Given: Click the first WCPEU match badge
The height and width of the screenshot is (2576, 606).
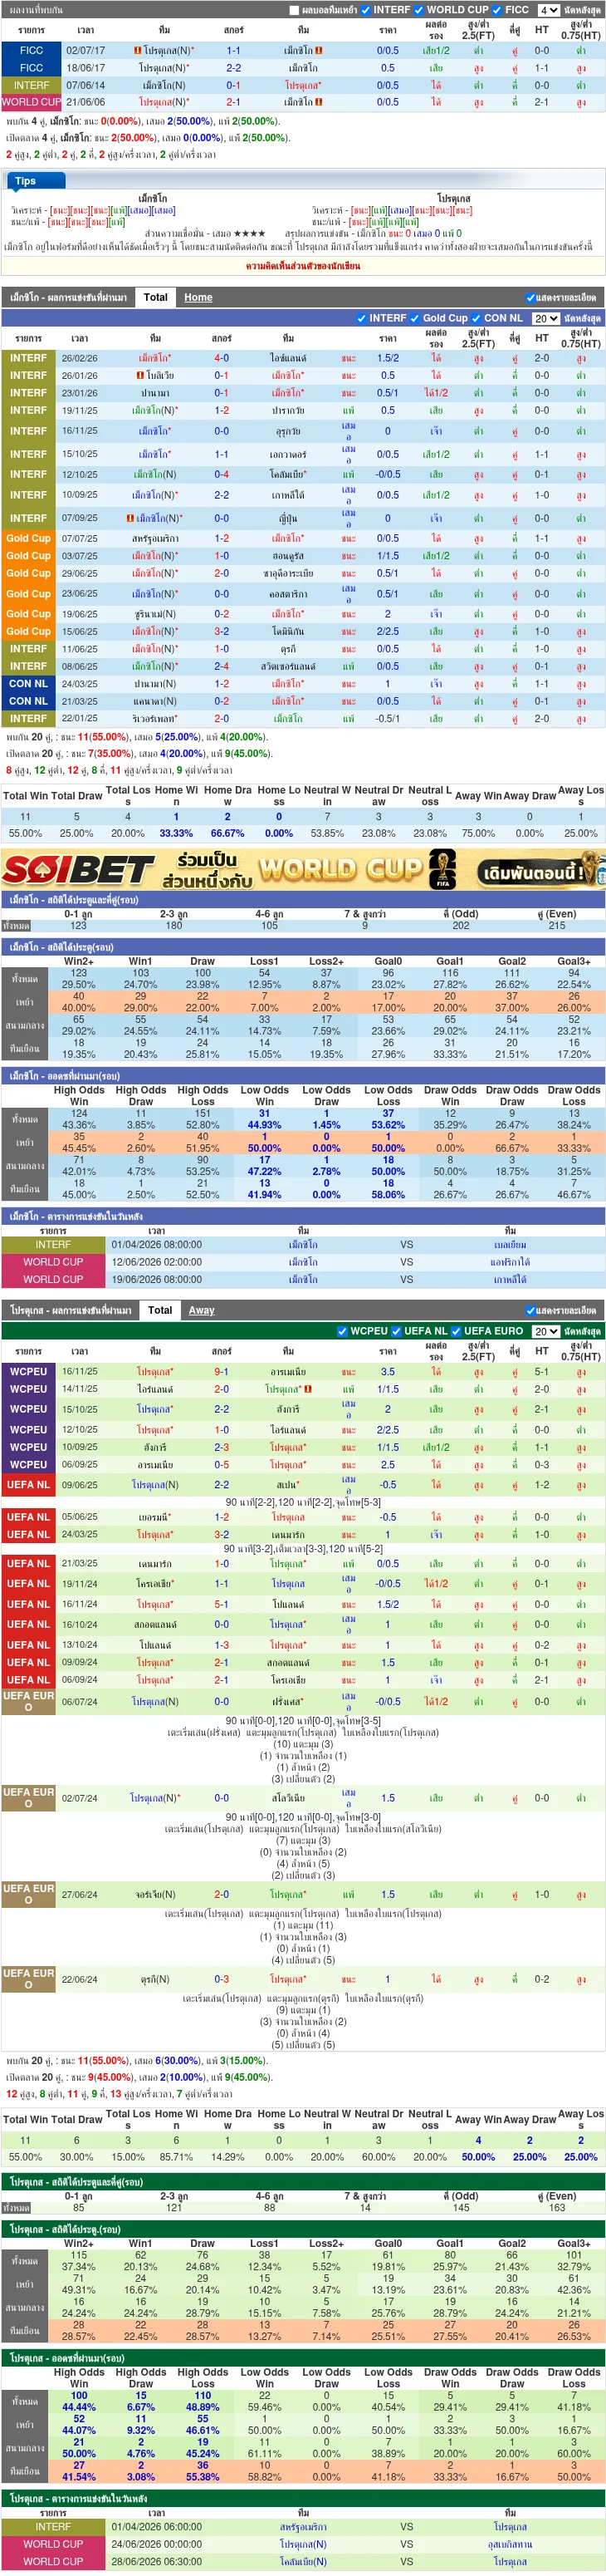Looking at the screenshot, I should [x=28, y=1372].
